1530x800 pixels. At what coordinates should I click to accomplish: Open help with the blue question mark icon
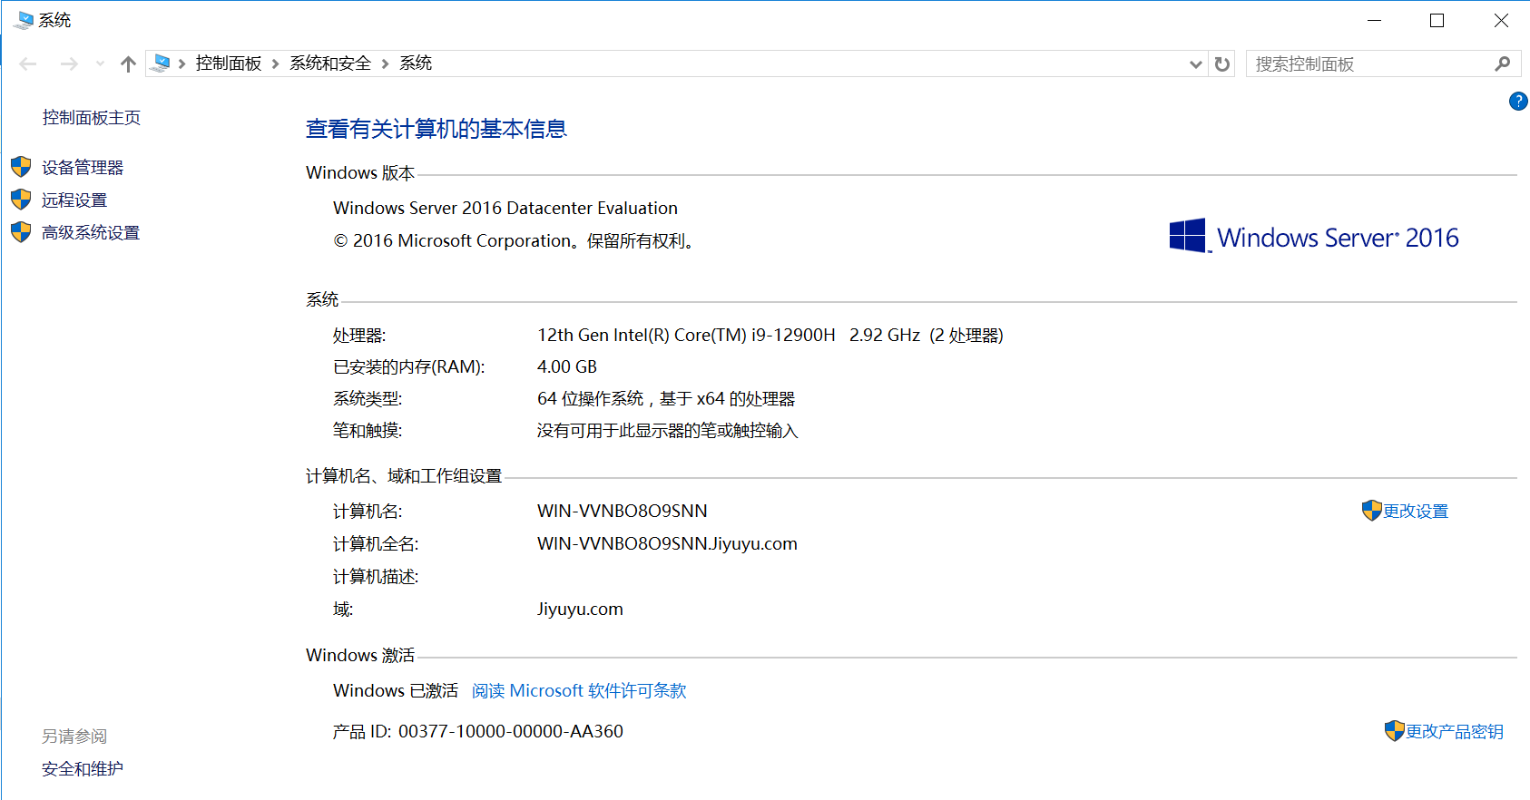pyautogui.click(x=1517, y=102)
